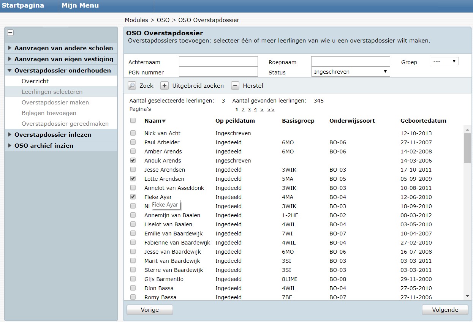Click the Modules breadcrumb
Viewport: 473px width, 322px height.
(136, 20)
